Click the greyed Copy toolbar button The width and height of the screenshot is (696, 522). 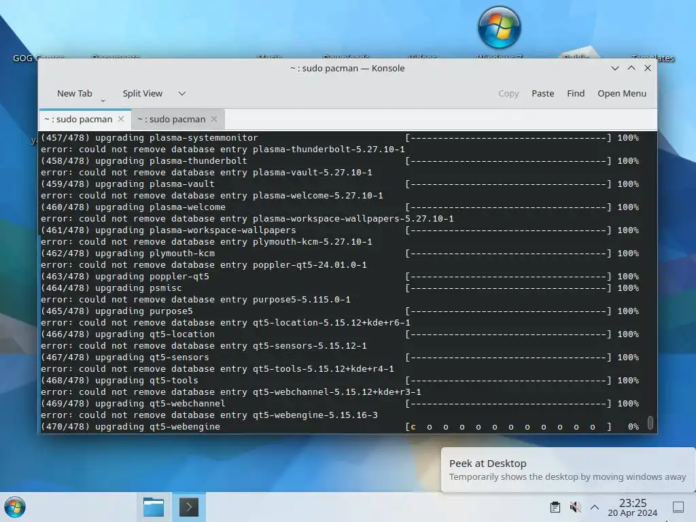508,94
